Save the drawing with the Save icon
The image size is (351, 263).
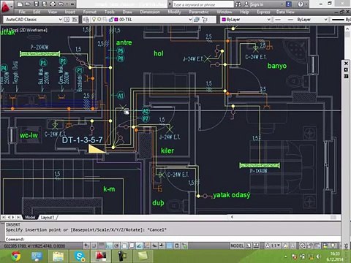pos(36,4)
